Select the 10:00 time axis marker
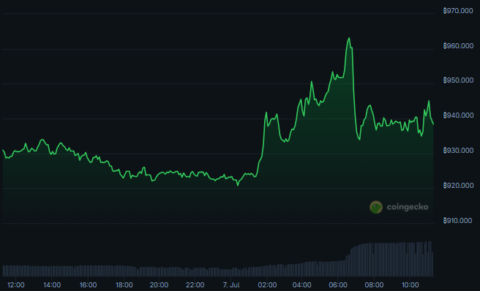Screen dimensions: 480x291 (410, 285)
